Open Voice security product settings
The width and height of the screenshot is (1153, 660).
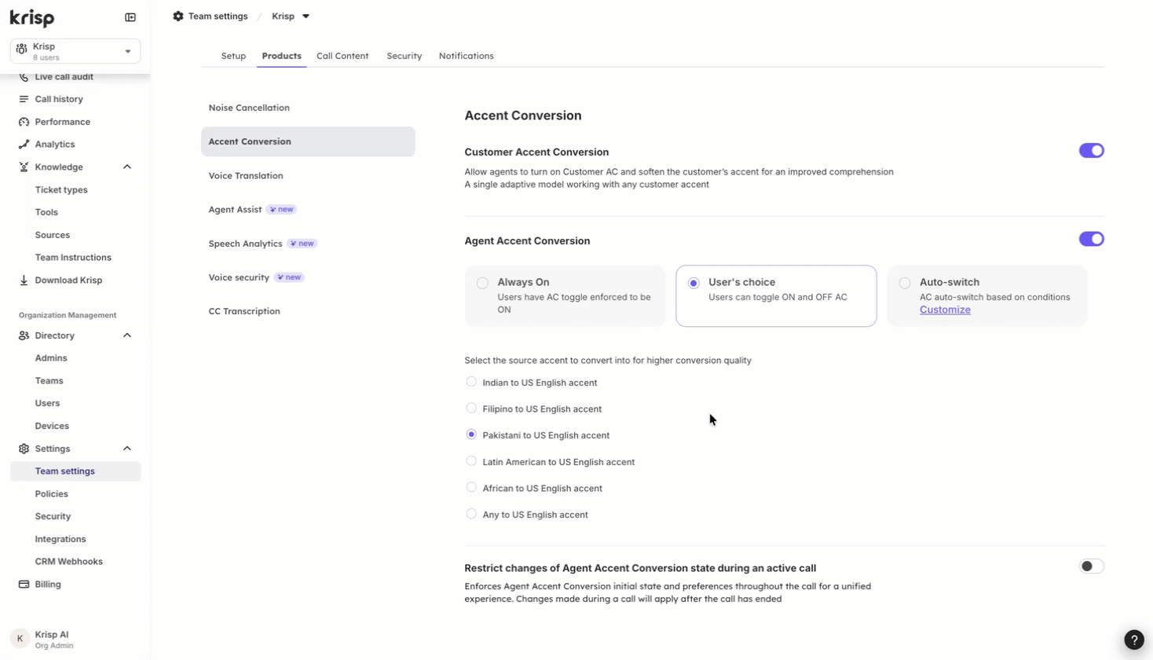tap(308, 277)
